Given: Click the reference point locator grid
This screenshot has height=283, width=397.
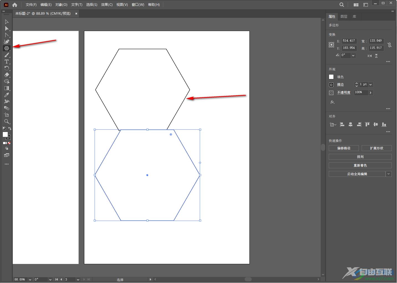Looking at the screenshot, I should pyautogui.click(x=331, y=45).
